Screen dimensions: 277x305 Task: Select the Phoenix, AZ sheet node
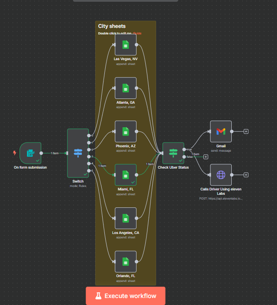(x=126, y=132)
